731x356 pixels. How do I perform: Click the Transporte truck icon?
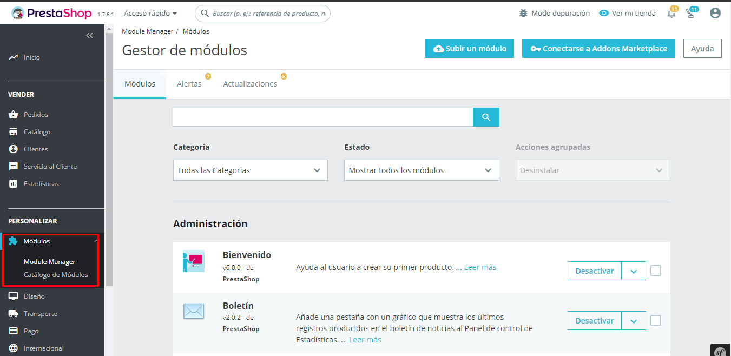[14, 313]
